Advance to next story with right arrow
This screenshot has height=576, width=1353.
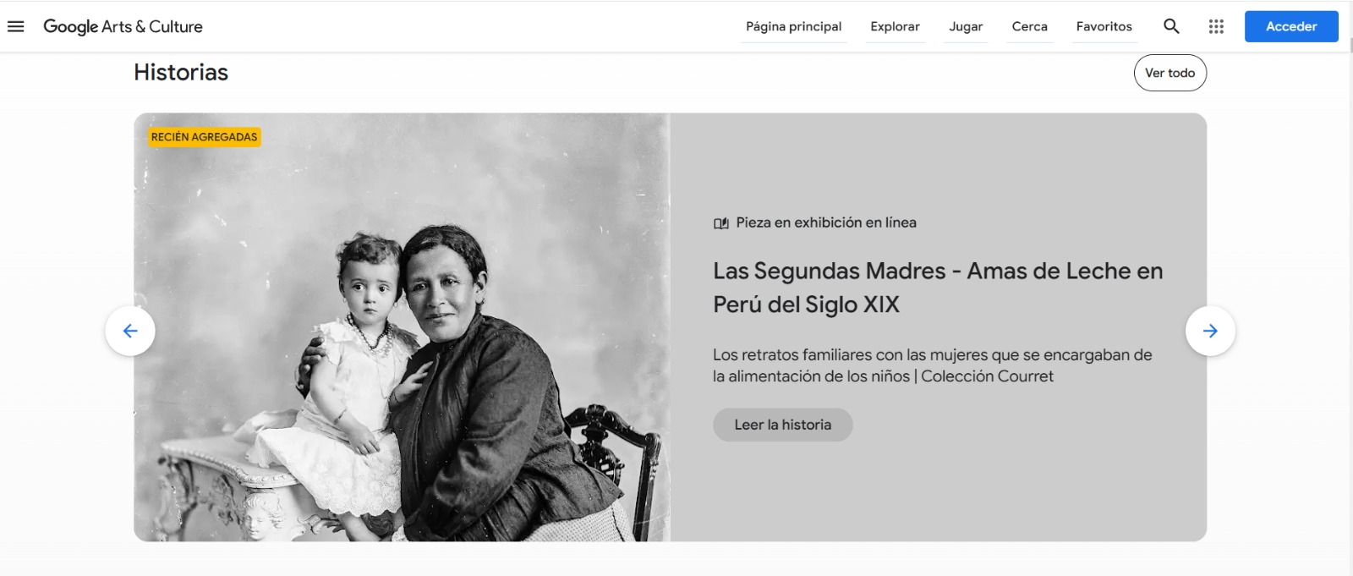[1210, 331]
